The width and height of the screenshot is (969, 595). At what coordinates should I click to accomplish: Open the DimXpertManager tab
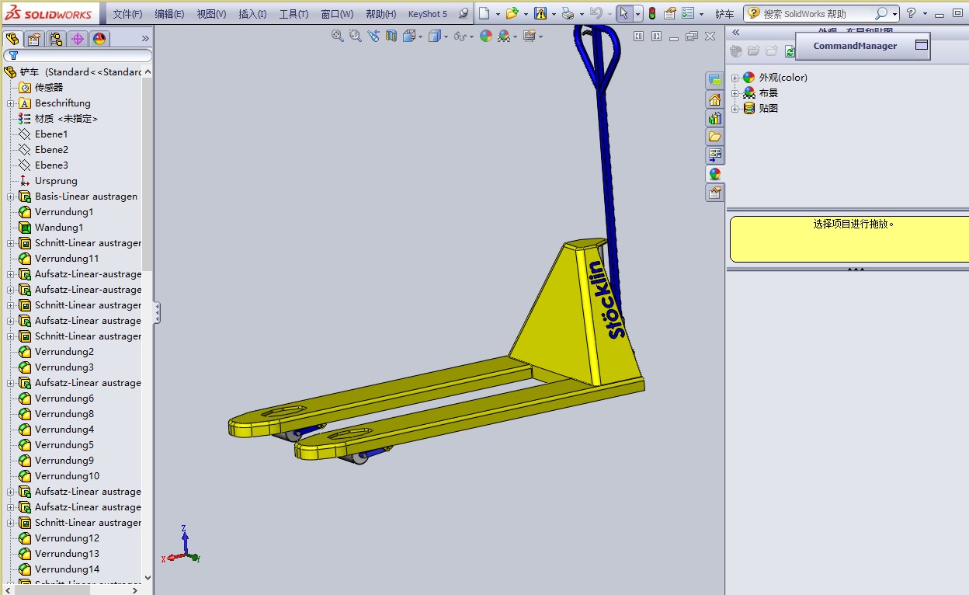(x=78, y=39)
